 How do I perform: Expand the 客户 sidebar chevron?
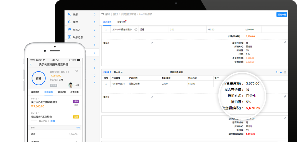[95, 22]
